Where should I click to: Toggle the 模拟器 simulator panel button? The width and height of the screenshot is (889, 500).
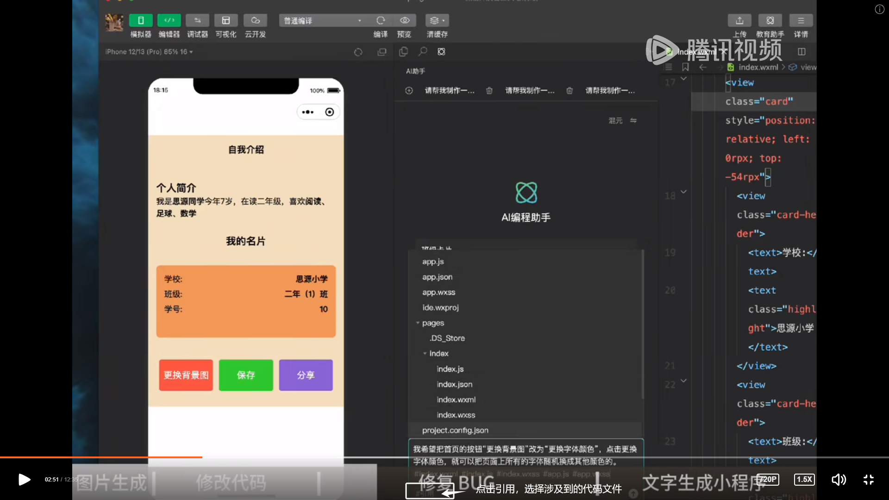point(141,20)
